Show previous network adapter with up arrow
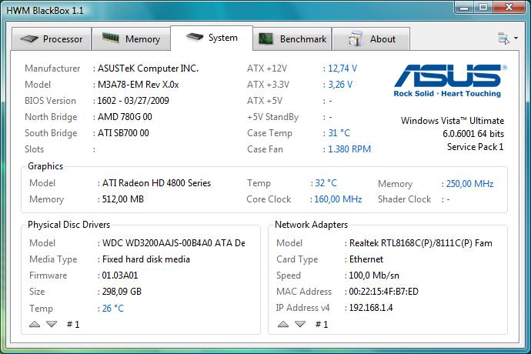The width and height of the screenshot is (531, 354). [x=283, y=324]
